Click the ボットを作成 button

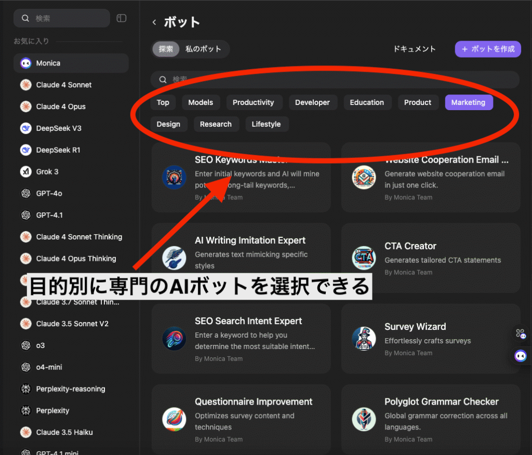coord(488,49)
